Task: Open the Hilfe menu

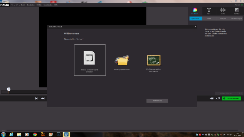Action: click(x=56, y=5)
